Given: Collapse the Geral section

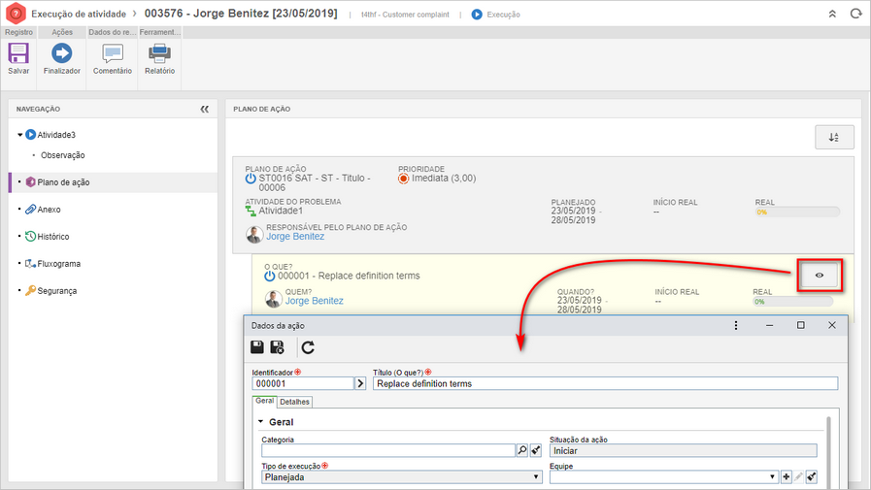Looking at the screenshot, I should (260, 422).
